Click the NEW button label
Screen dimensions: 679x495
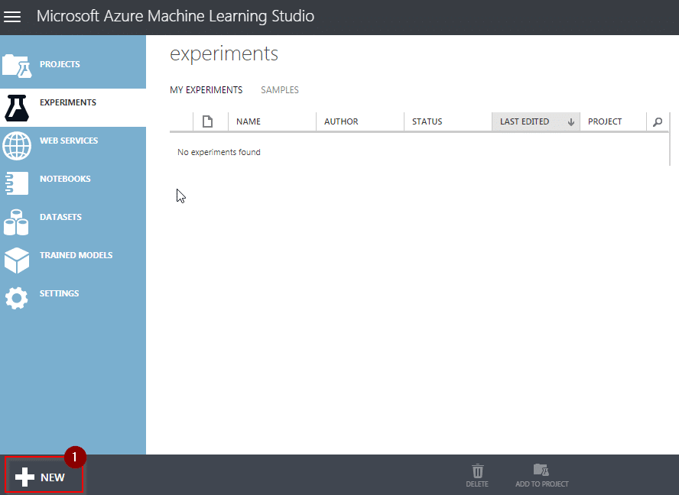click(53, 477)
